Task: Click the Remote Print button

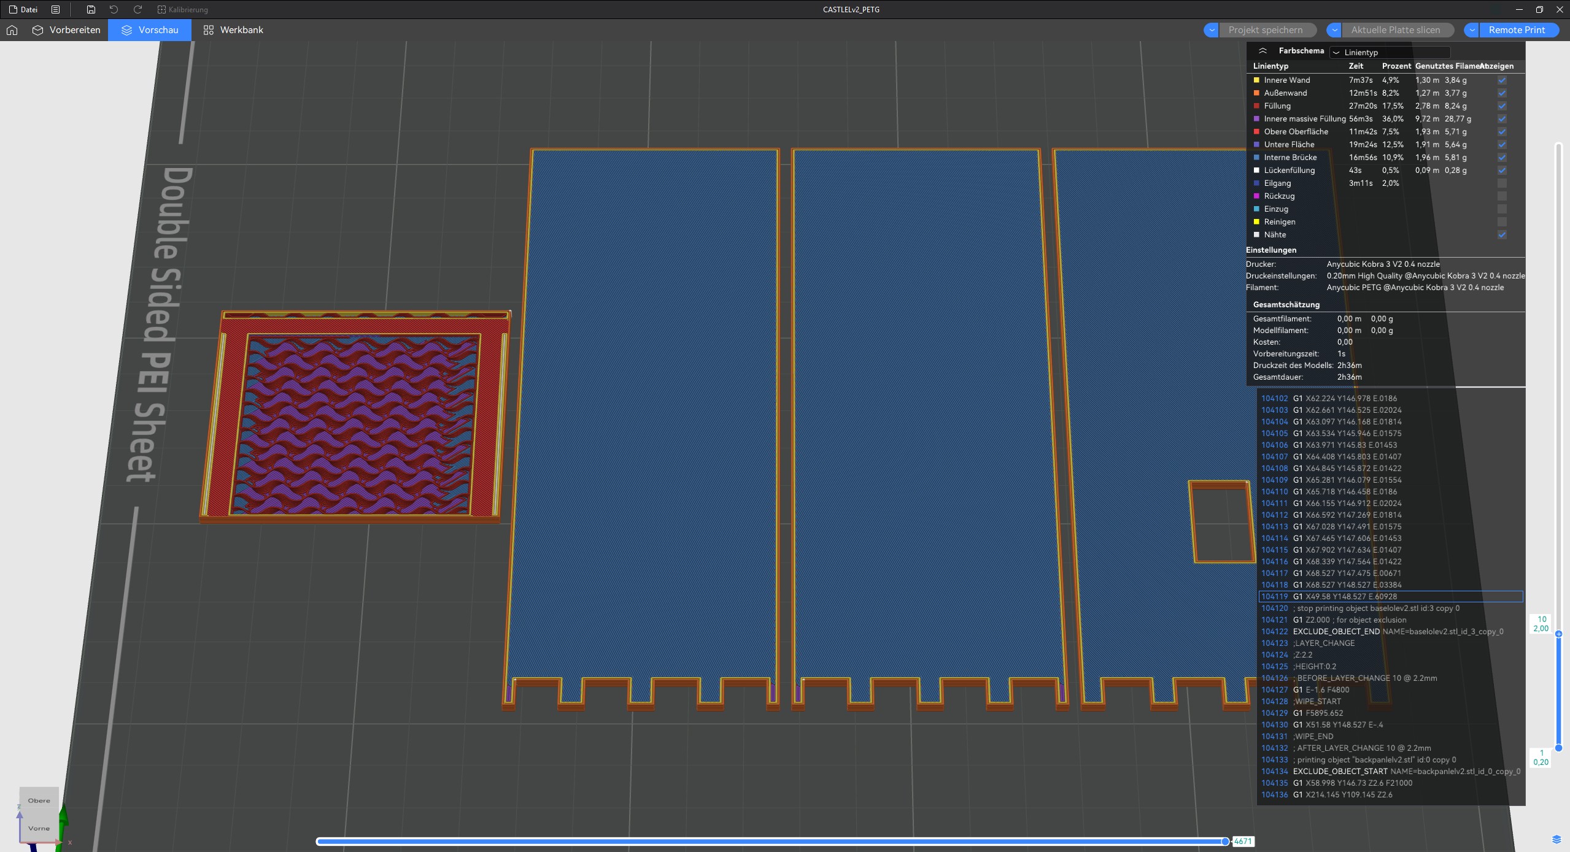Action: pyautogui.click(x=1517, y=30)
